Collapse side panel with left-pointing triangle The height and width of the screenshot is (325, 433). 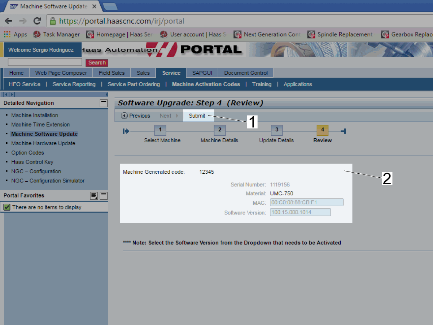click(106, 95)
